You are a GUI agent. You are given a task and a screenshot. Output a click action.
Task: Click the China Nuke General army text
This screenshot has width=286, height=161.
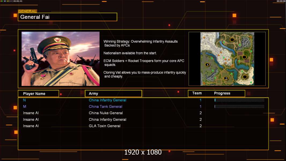pyautogui.click(x=106, y=113)
